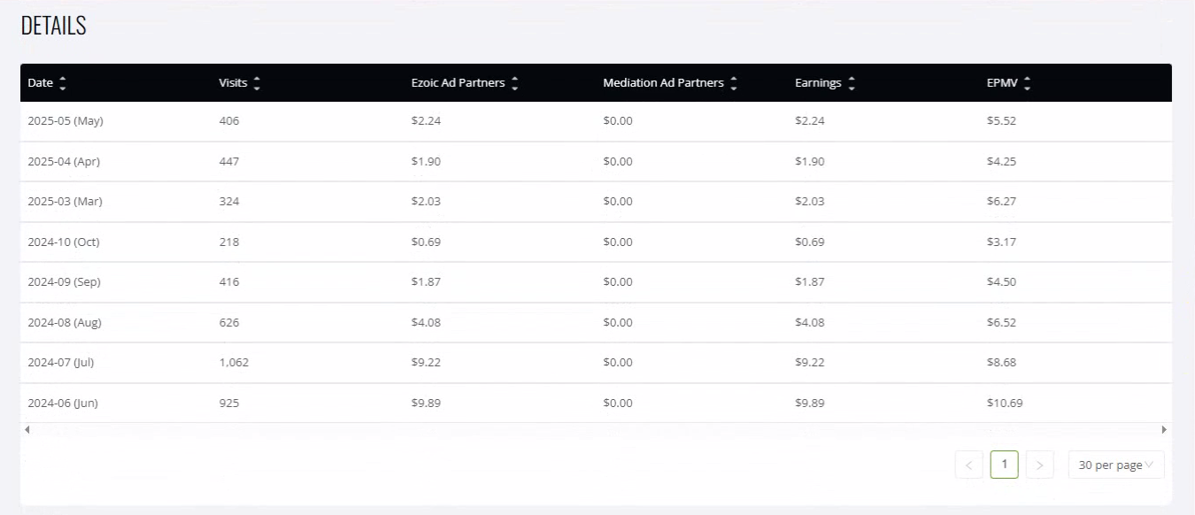Sort table by Date column icon
The width and height of the screenshot is (1195, 515).
click(x=62, y=83)
